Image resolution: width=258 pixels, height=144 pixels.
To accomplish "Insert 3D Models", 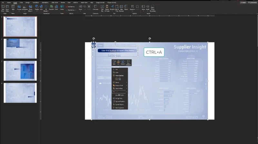I will pyautogui.click(x=46, y=8).
